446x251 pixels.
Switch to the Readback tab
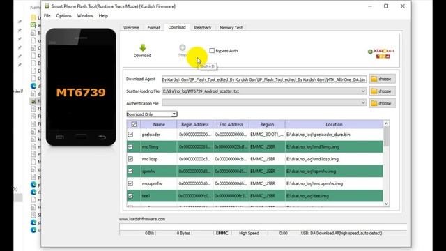tap(203, 28)
